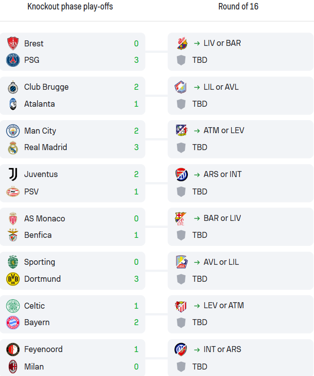Switch to the Round of 16 header
The image size is (314, 376).
(238, 6)
